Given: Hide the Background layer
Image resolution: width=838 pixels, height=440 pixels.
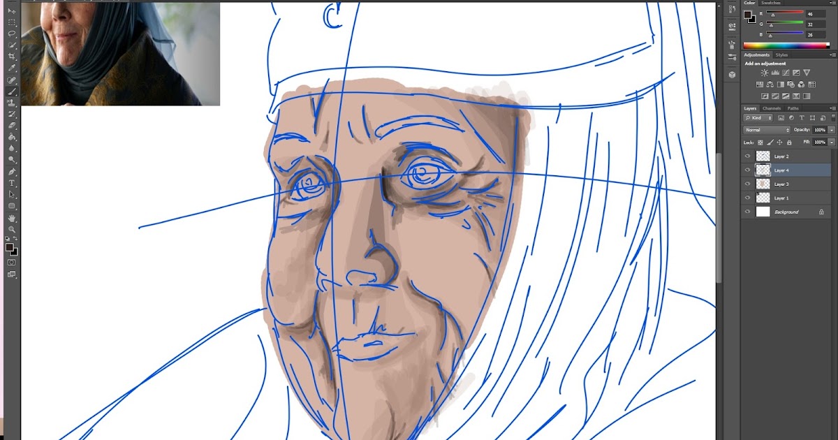Looking at the screenshot, I should click(x=747, y=211).
